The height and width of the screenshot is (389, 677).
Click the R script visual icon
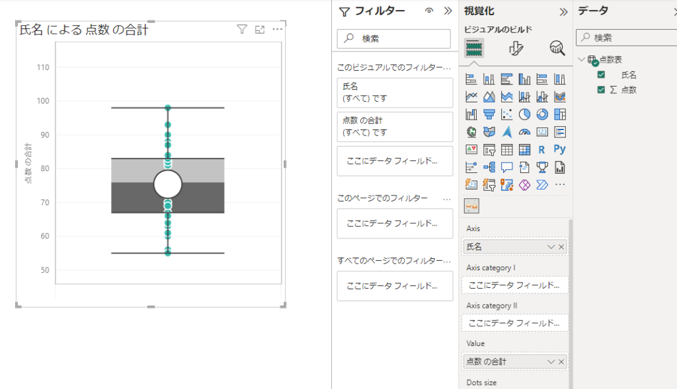tap(542, 149)
